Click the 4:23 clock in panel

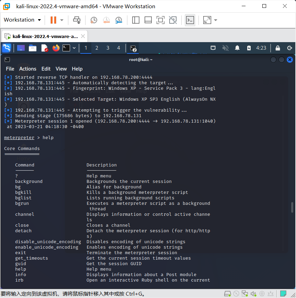pyautogui.click(x=261, y=48)
